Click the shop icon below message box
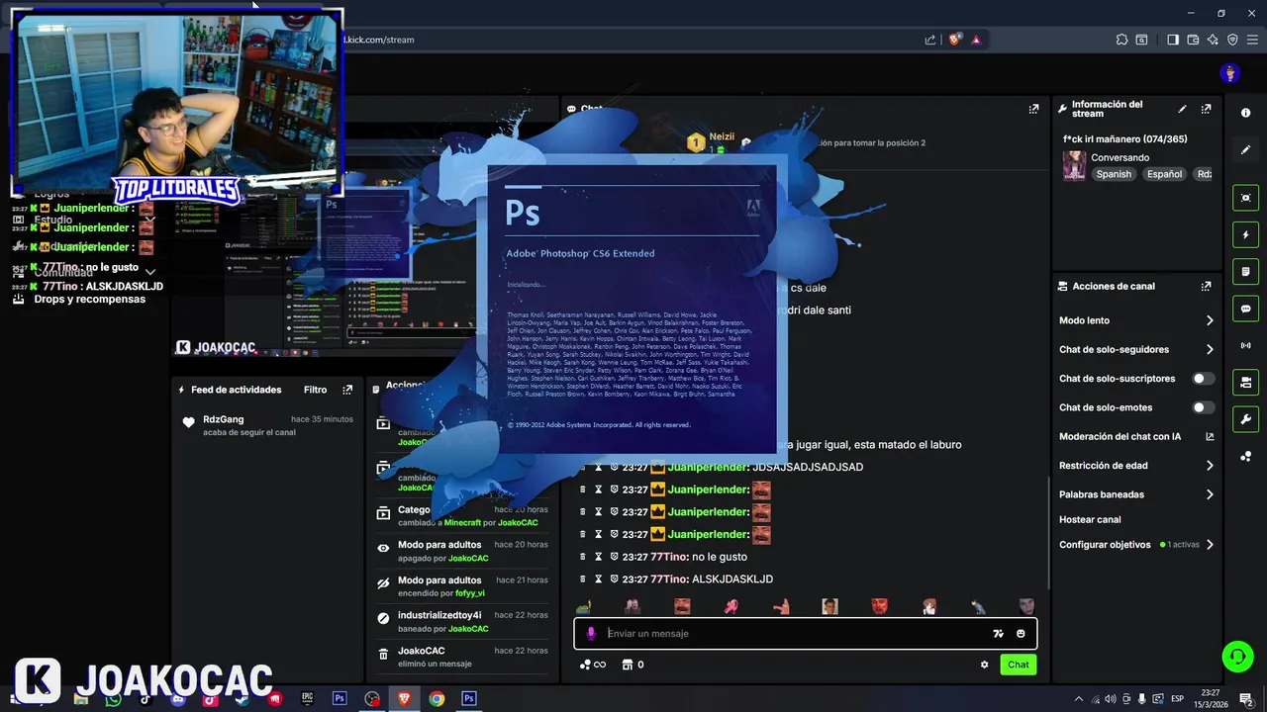1267x712 pixels. (x=627, y=665)
